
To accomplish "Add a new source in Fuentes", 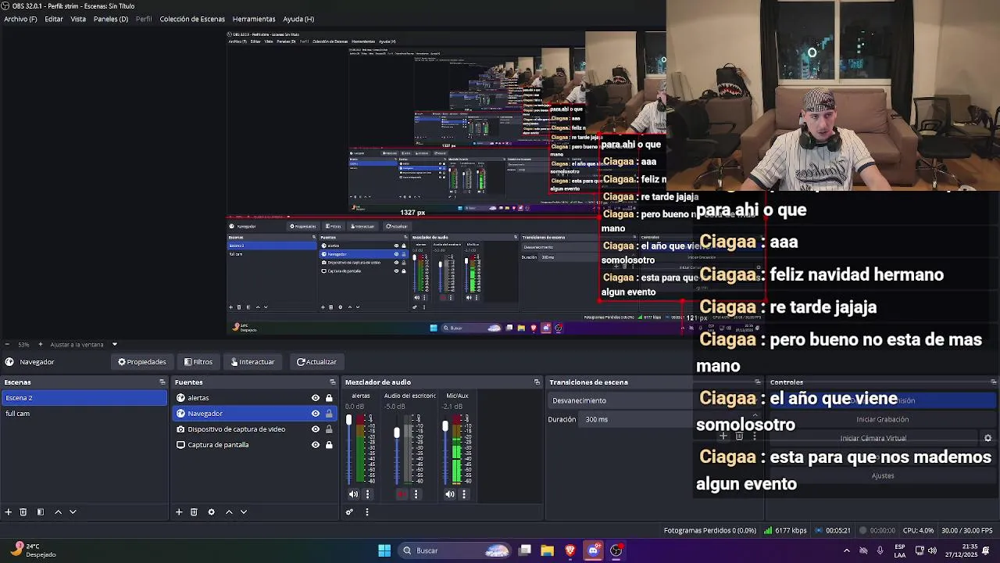I will coord(179,512).
